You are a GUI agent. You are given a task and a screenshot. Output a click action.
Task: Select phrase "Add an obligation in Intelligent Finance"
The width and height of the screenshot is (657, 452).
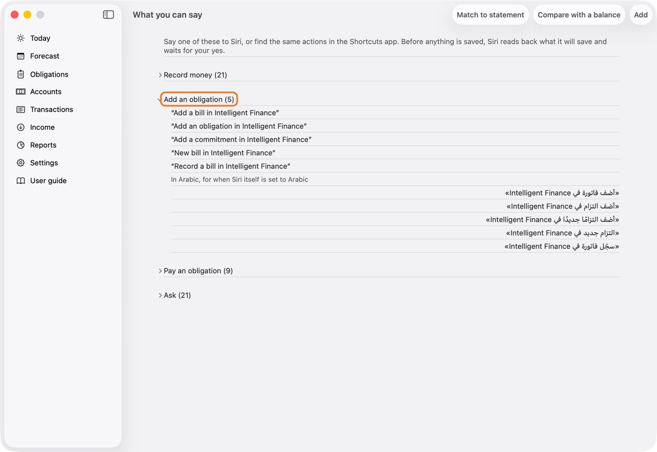point(239,126)
